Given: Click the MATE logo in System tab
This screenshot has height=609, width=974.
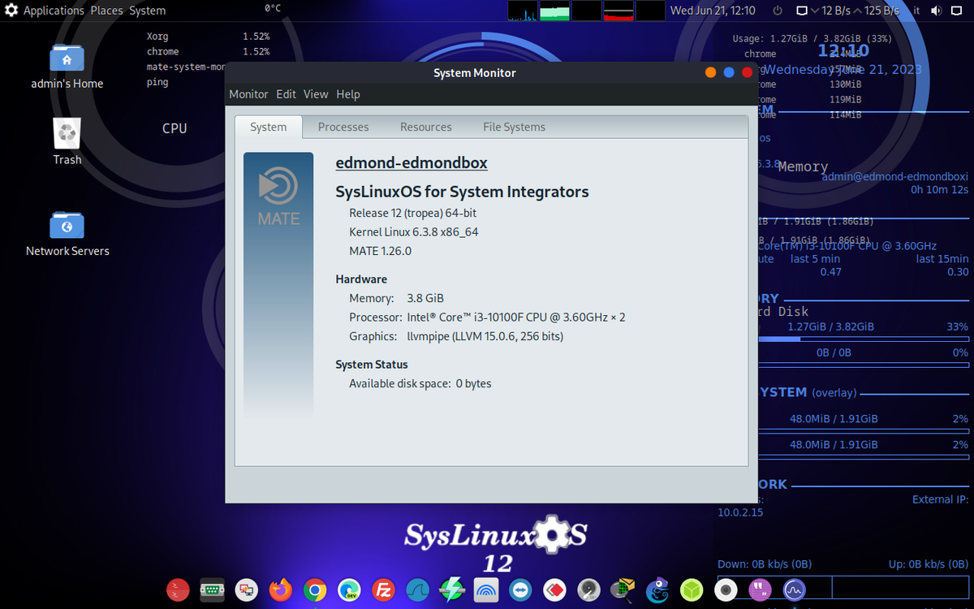Looking at the screenshot, I should (x=278, y=196).
